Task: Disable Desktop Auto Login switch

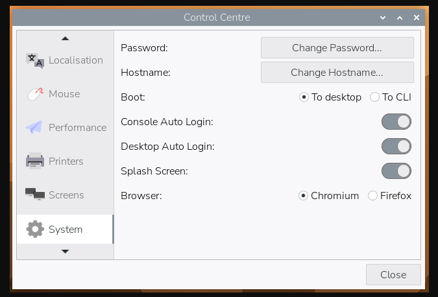Action: [396, 147]
